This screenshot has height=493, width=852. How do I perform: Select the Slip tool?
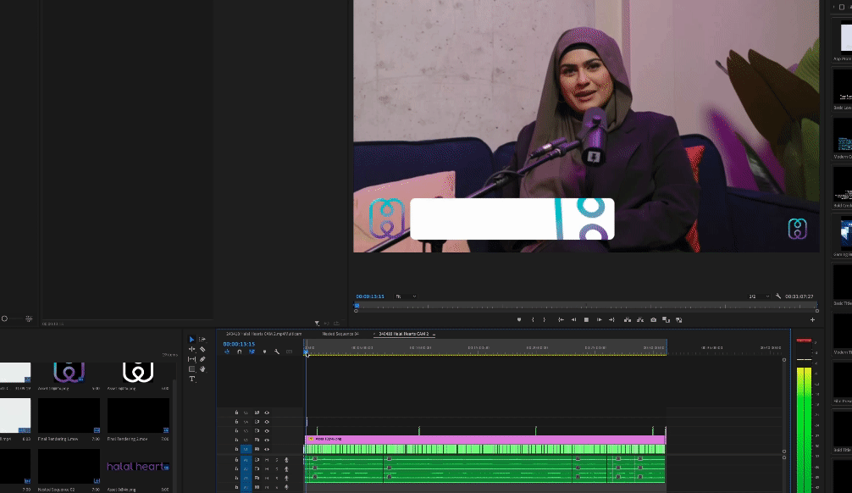(x=191, y=359)
